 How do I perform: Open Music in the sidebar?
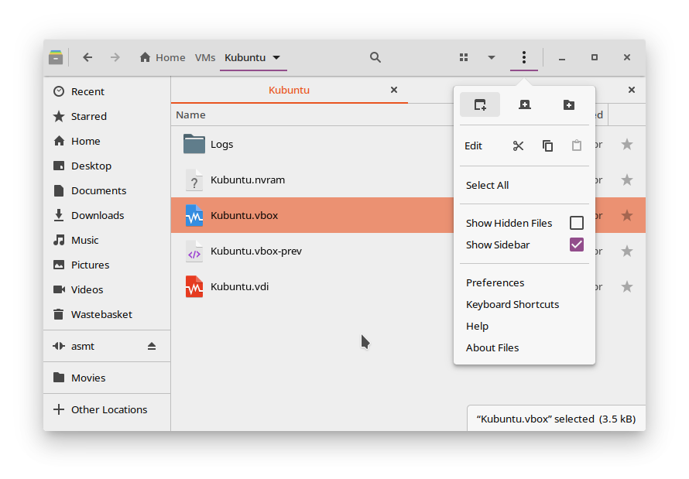tap(107, 240)
